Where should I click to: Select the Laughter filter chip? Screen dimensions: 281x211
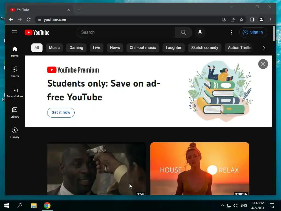coord(173,48)
